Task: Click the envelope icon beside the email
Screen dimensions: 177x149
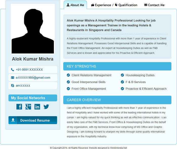Action: 13,78
